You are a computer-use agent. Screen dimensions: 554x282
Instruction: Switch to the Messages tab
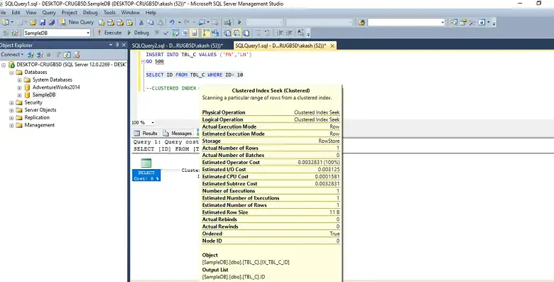(178, 134)
